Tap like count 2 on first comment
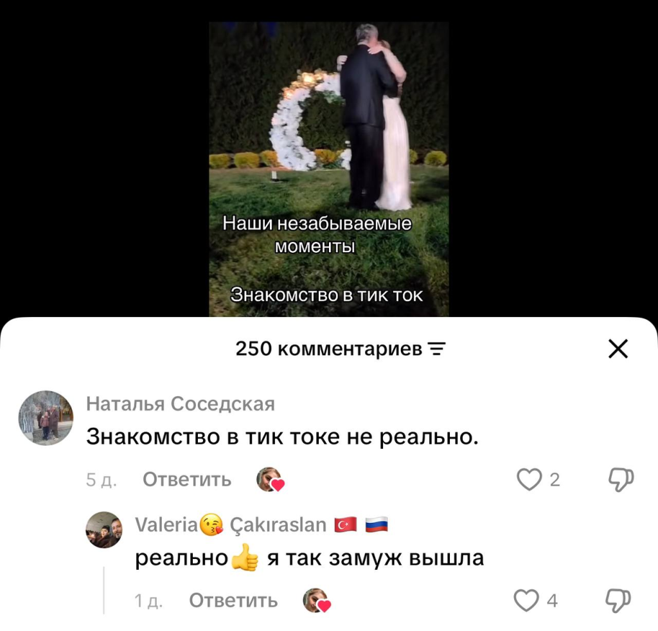Image resolution: width=658 pixels, height=631 pixels. (555, 480)
